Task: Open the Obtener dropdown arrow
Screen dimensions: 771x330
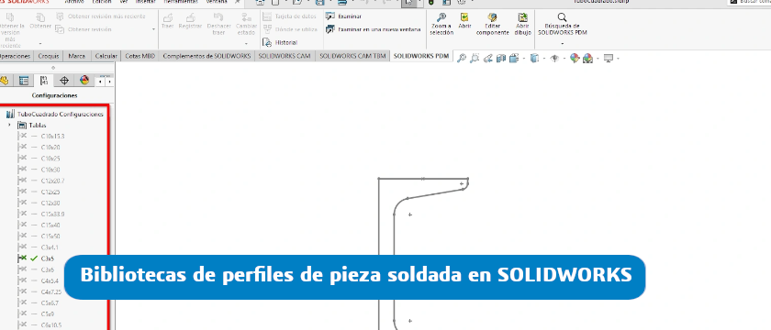Action: [x=40, y=44]
